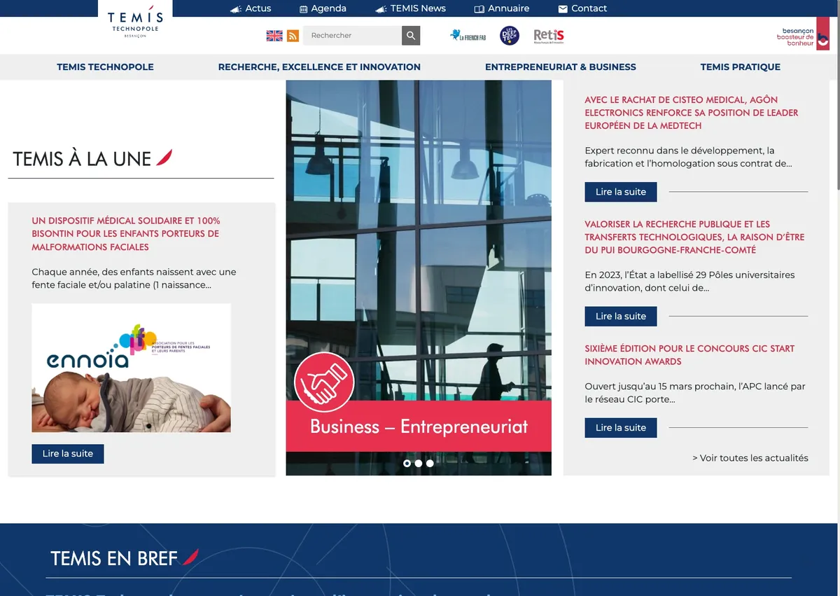Screen dimensions: 840x596
Task: Click excerpt 'Chaque année, des enfants naissent'
Action: pyautogui.click(x=134, y=279)
